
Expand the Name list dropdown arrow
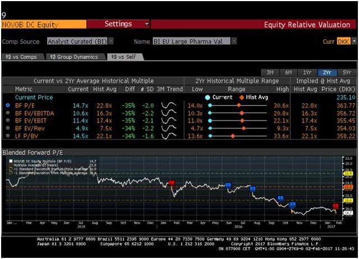point(234,41)
